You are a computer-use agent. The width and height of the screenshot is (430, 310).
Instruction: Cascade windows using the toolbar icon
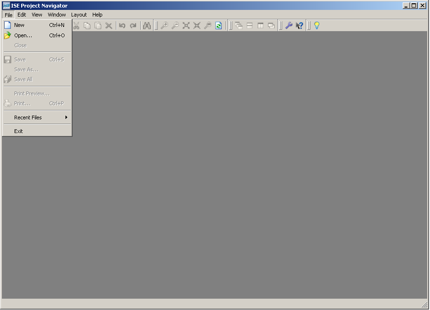pos(239,25)
